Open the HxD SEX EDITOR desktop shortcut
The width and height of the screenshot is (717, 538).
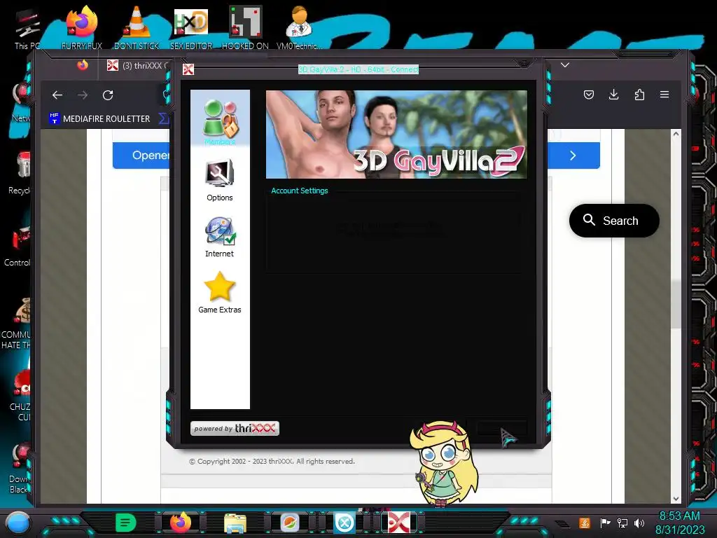(x=191, y=27)
